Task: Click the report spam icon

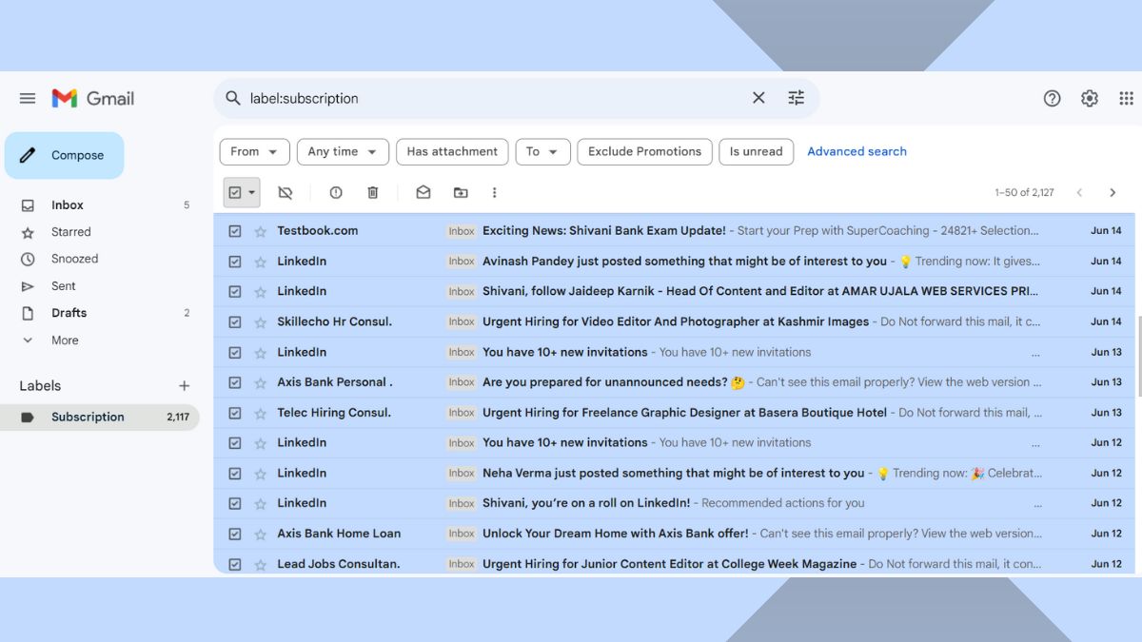Action: [336, 192]
